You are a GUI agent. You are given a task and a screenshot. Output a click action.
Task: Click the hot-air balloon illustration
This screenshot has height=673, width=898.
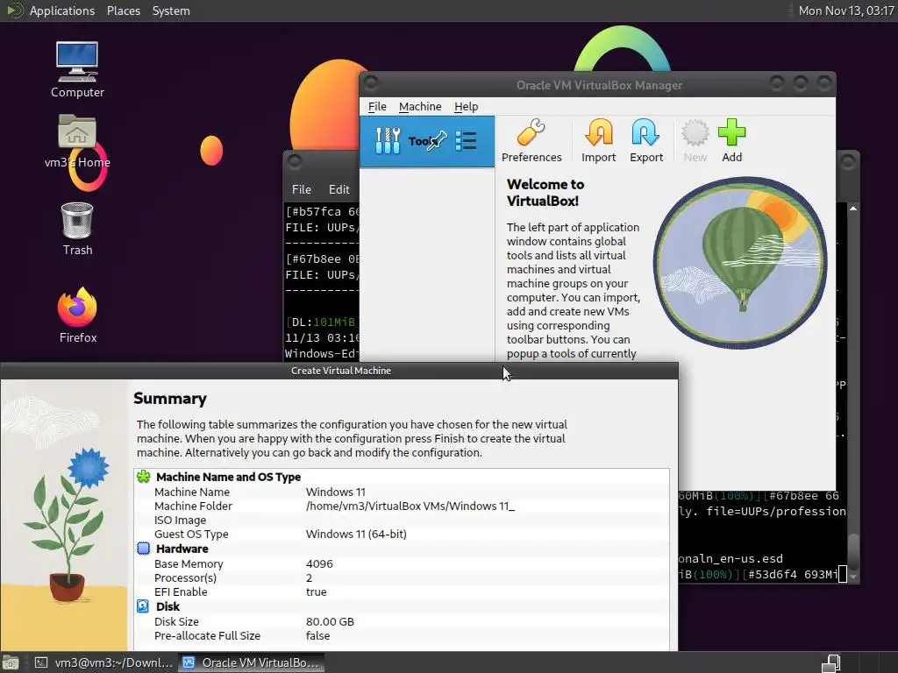click(739, 262)
